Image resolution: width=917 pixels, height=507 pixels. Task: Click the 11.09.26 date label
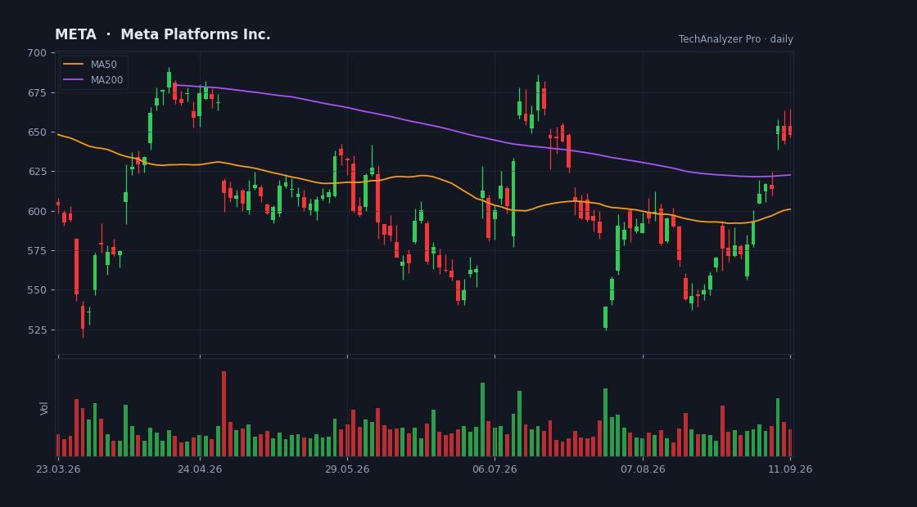point(790,469)
